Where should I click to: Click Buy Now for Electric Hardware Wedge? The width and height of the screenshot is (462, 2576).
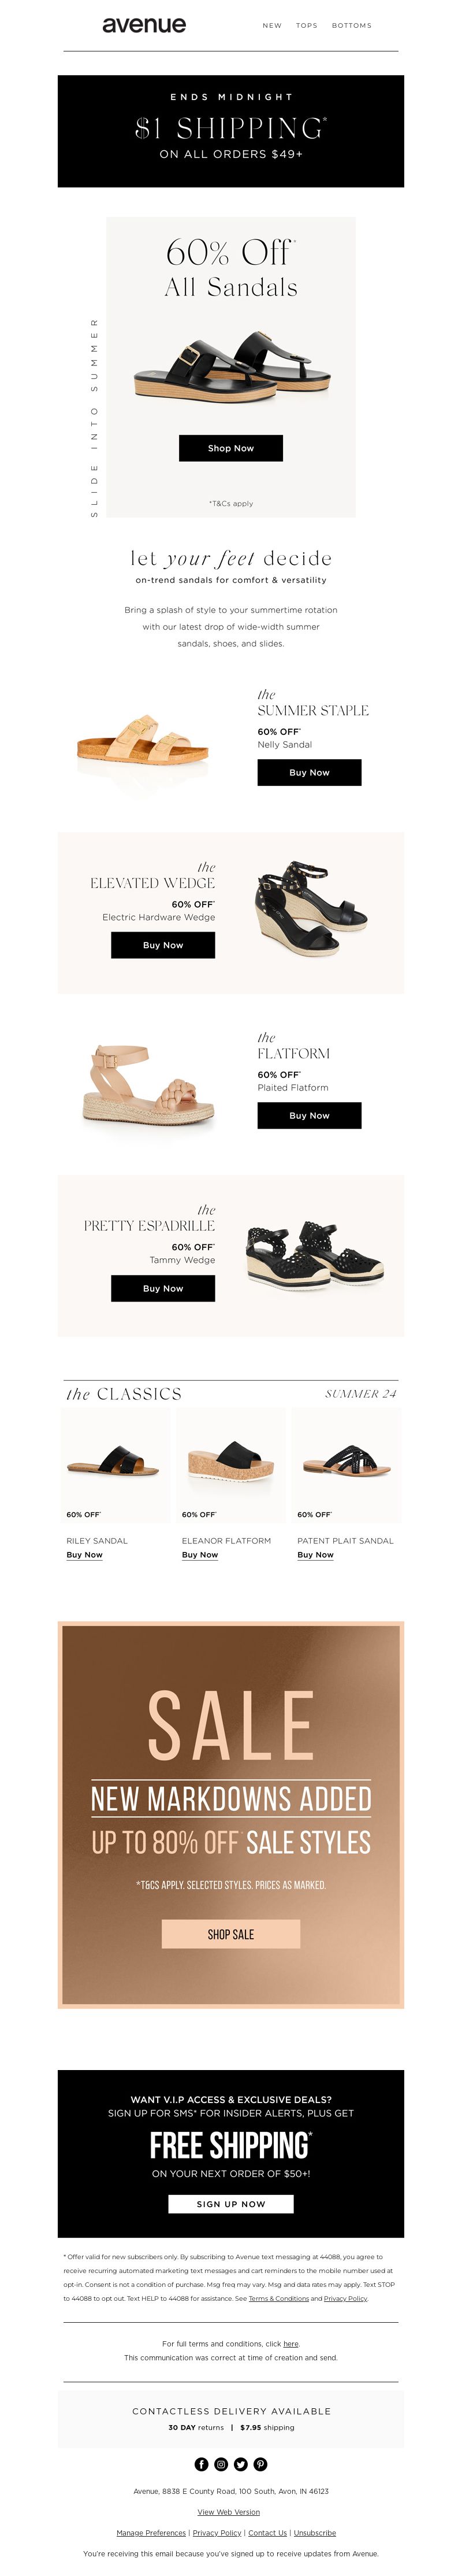click(x=163, y=945)
